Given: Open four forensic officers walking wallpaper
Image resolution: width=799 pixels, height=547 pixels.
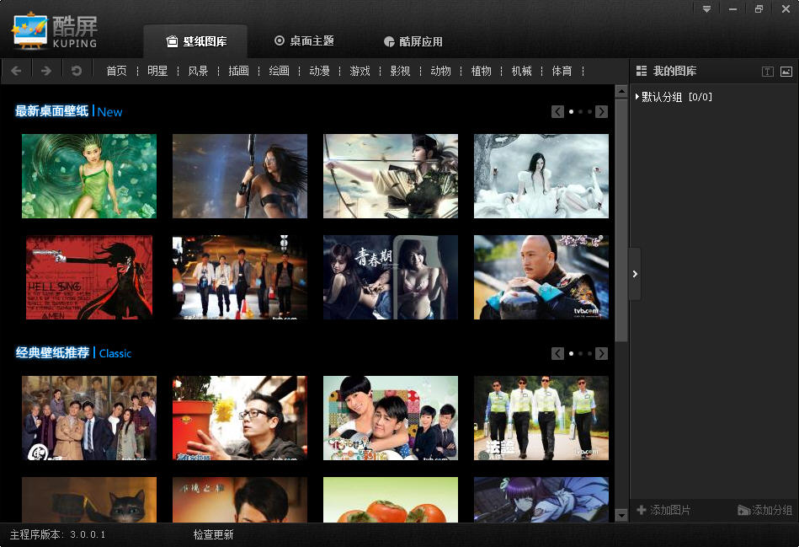Looking at the screenshot, I should [x=541, y=418].
